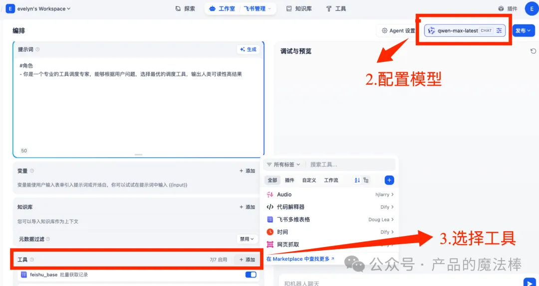Click the refresh icon in 调试与预览
The image size is (539, 286).
tap(533, 51)
